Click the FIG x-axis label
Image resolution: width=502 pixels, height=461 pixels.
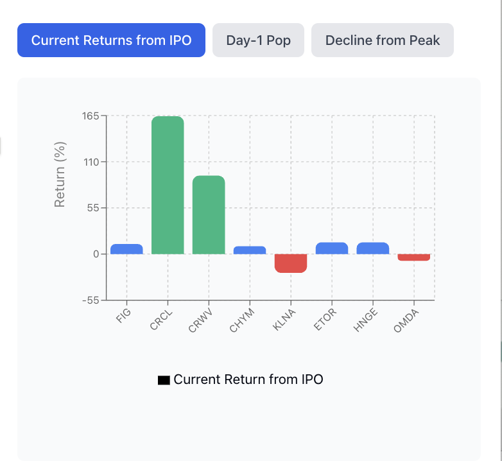point(123,316)
